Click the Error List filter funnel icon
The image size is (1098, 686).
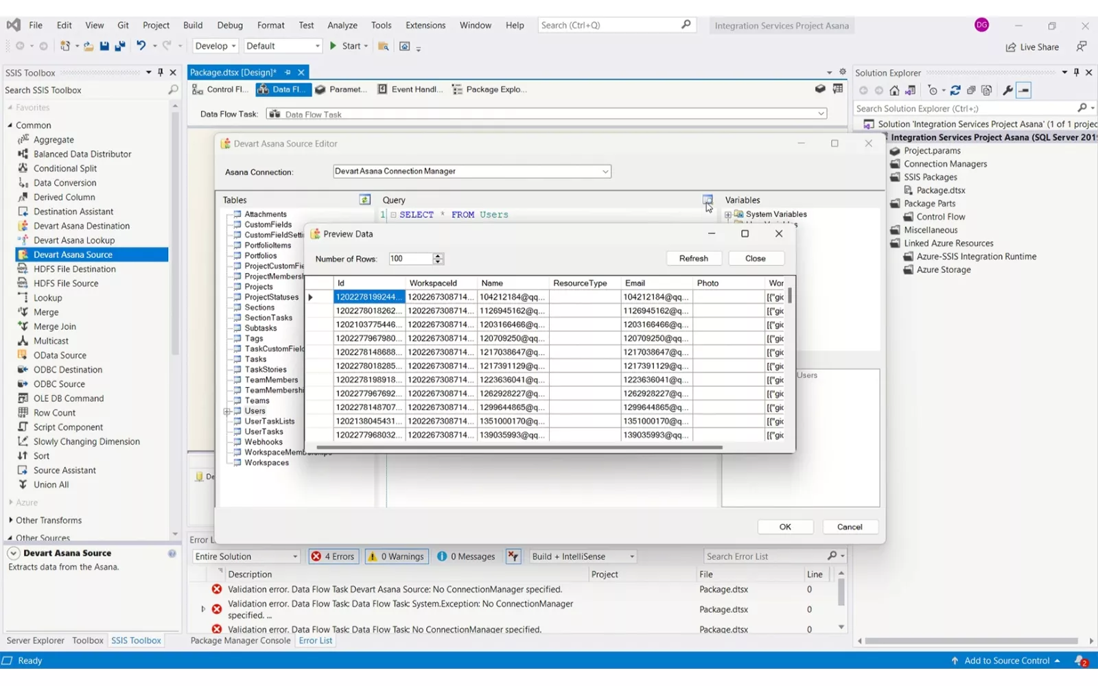pos(513,556)
